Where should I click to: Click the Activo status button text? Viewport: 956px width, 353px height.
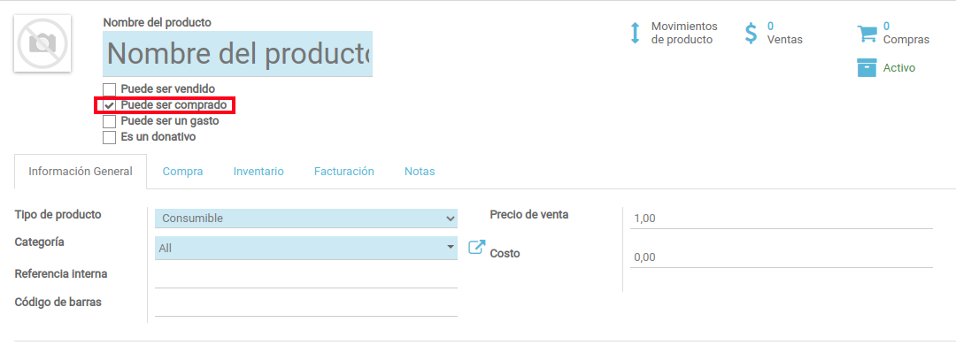pos(898,67)
